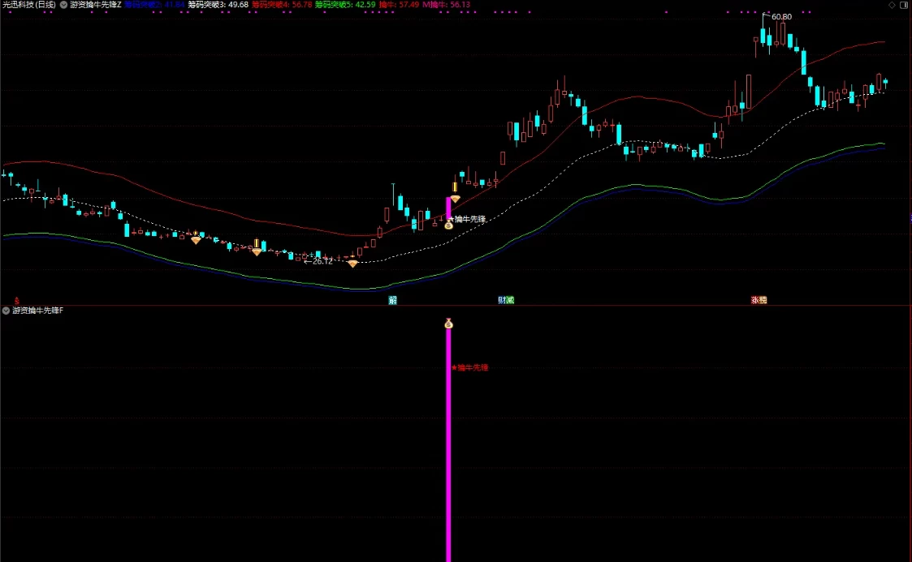Click the red S marker at bottom left

click(17, 301)
